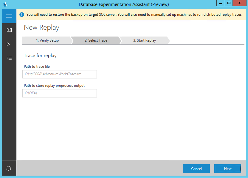Maximize the application window
248x178 pixels.
pos(229,3)
